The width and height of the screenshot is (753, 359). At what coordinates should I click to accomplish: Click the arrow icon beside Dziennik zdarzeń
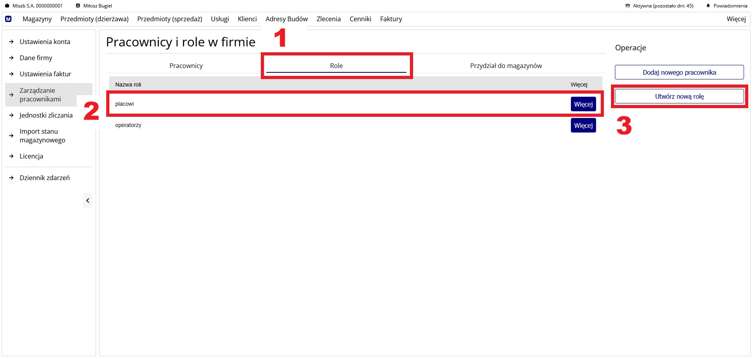tap(11, 178)
